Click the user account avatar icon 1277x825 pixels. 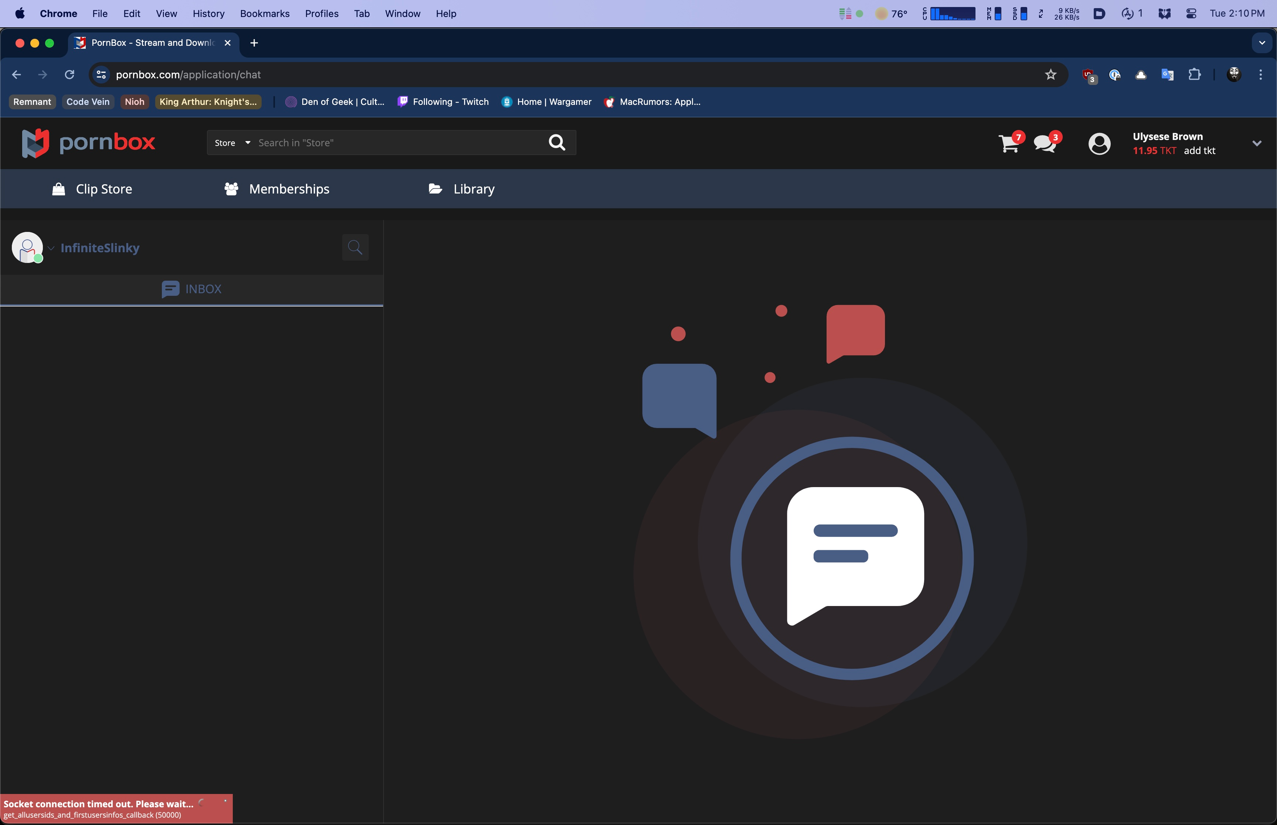[1099, 144]
